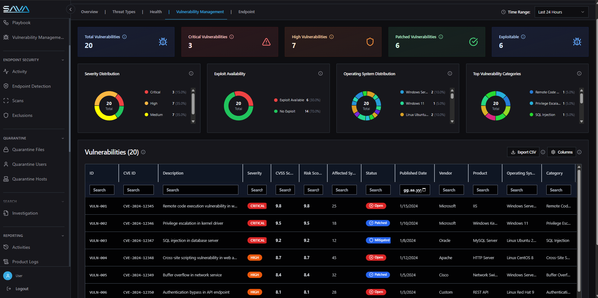This screenshot has width=598, height=298.
Task: Click the info icon beside Total Vulnerabilities
Action: pyautogui.click(x=124, y=37)
